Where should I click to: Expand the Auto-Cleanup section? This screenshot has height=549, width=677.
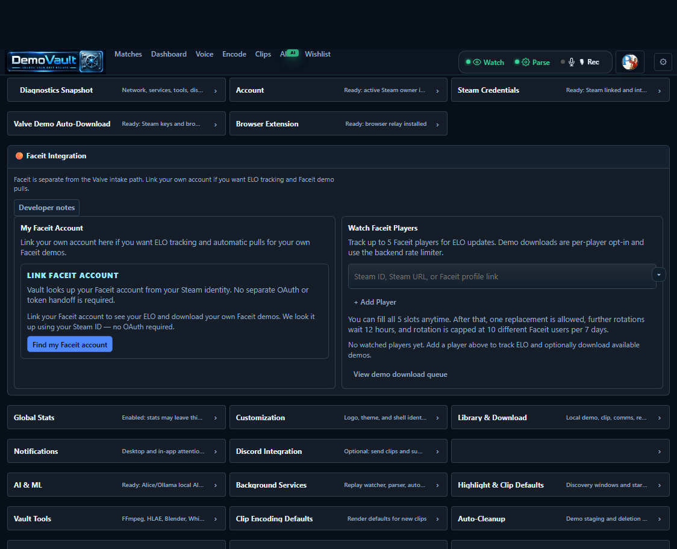560,518
